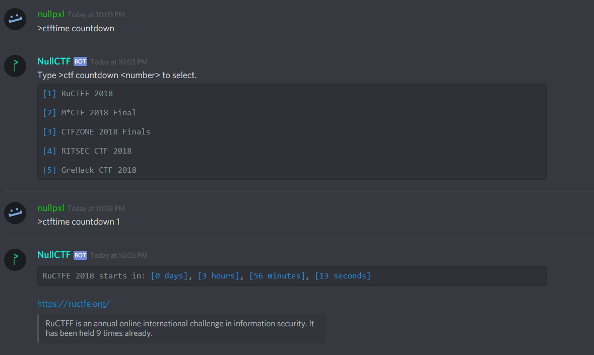Click nullpxl username on first message

tap(51, 15)
